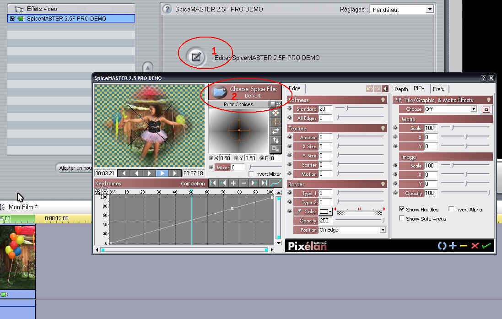Click the circular reset icon next to Prior Choices
This screenshot has height=319, width=502.
pos(279,104)
